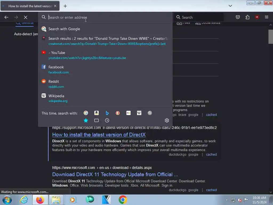Image resolution: width=273 pixels, height=205 pixels.
Task: Open Windows Explorer from taskbar
Action: (x=56, y=200)
